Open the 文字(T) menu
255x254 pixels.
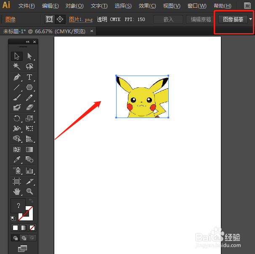click(x=99, y=6)
